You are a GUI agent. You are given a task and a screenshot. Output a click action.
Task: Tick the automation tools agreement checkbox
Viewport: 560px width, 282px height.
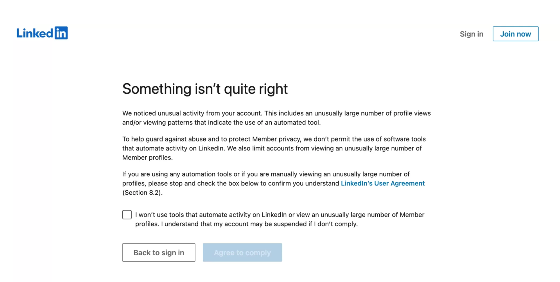point(127,215)
